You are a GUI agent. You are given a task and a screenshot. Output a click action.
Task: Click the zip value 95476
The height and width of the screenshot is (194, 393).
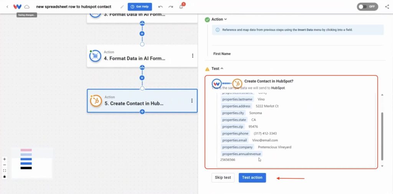click(253, 127)
